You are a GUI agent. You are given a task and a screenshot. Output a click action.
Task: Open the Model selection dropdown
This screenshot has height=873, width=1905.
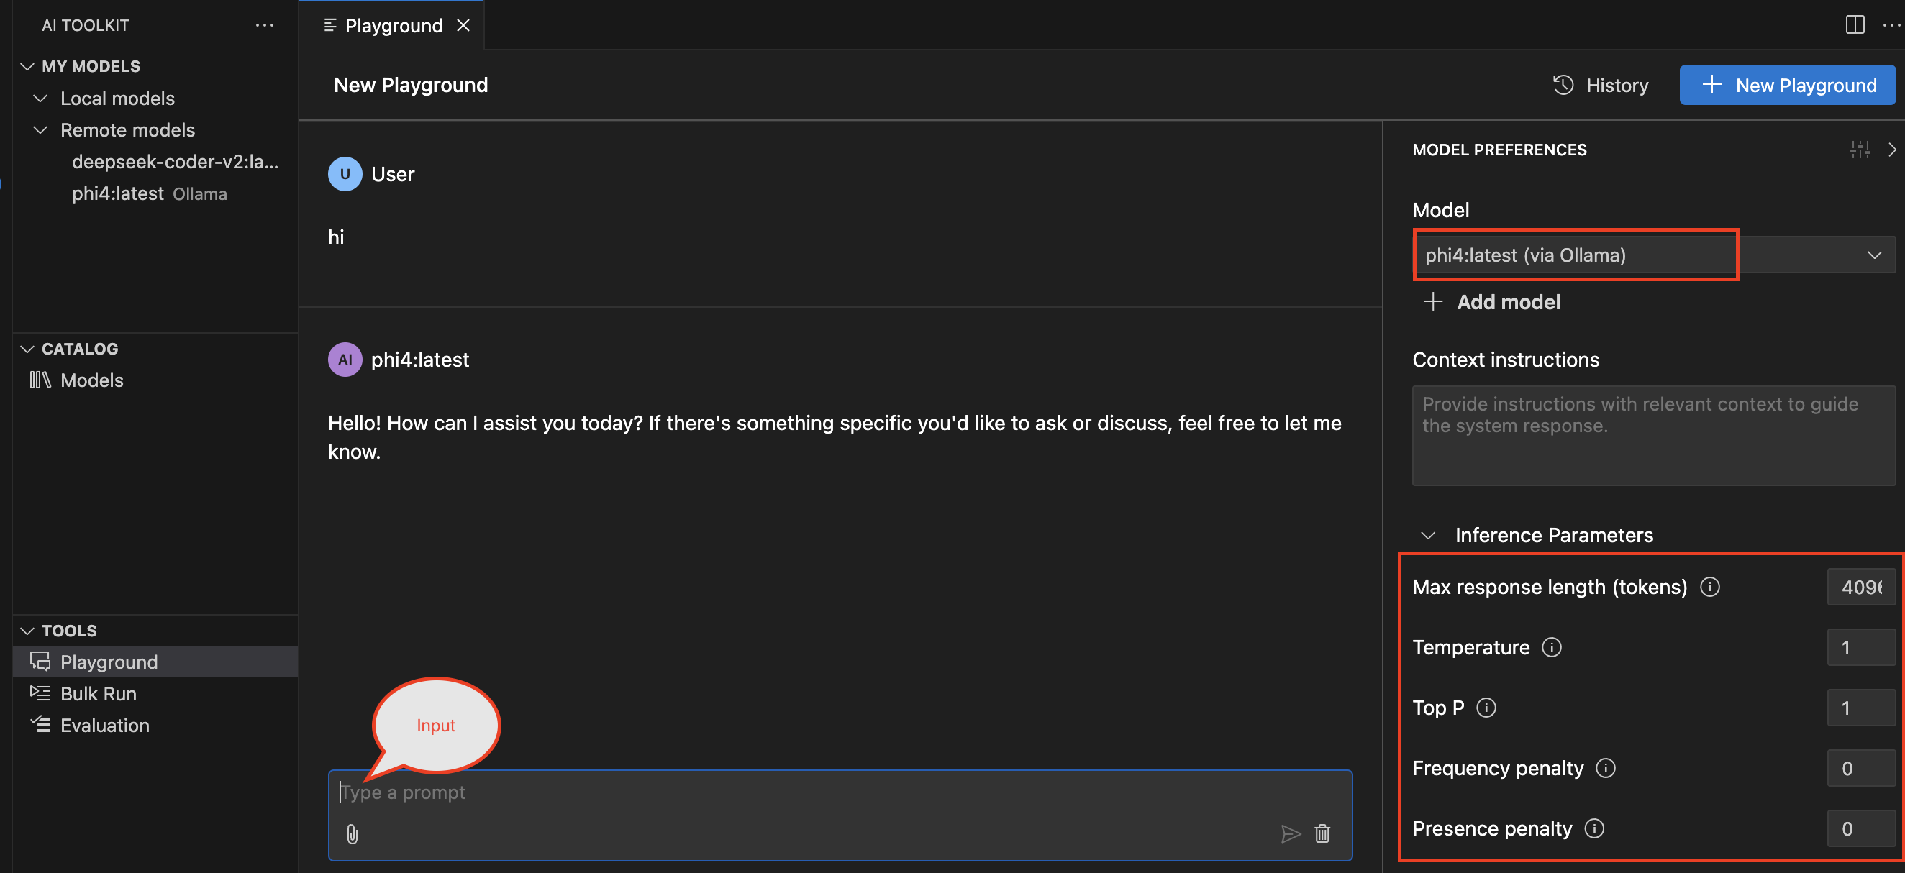[x=1874, y=255]
